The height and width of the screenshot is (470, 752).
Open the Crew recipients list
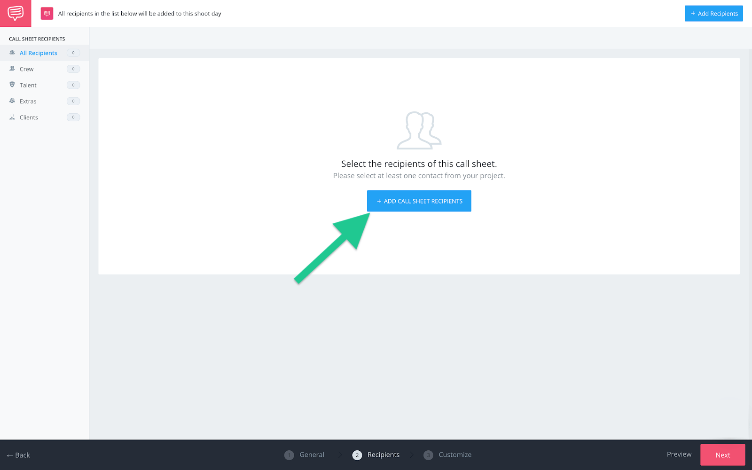pyautogui.click(x=45, y=69)
